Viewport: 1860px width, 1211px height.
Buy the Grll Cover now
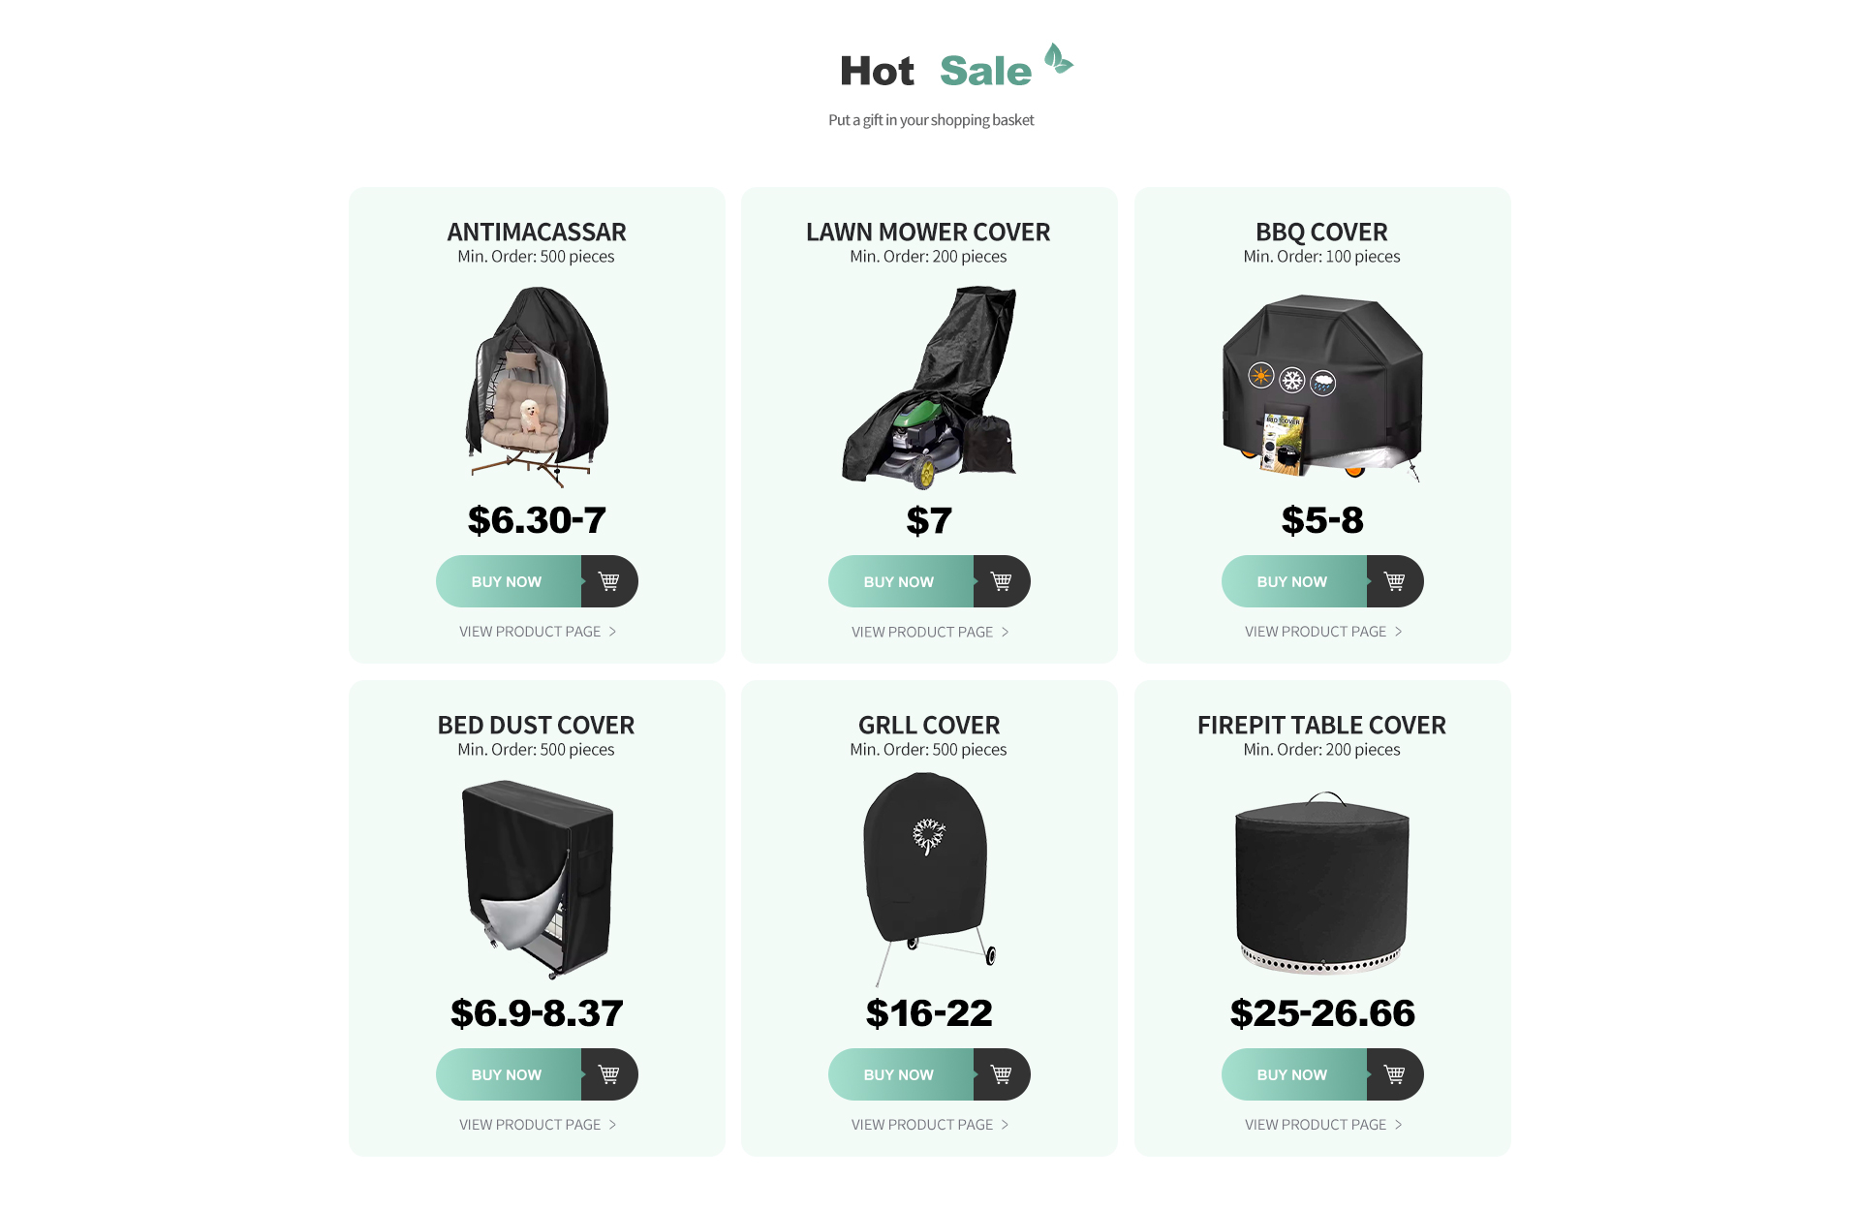[901, 1074]
